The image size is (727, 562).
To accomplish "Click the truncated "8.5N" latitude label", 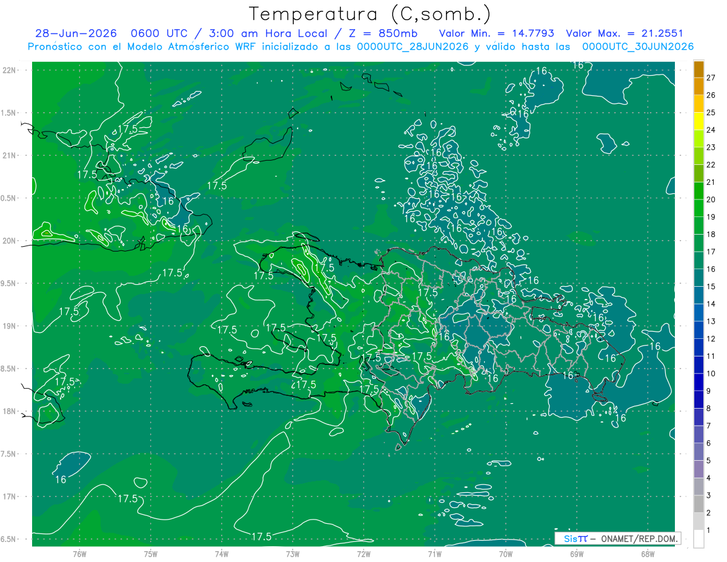I will pos(9,369).
